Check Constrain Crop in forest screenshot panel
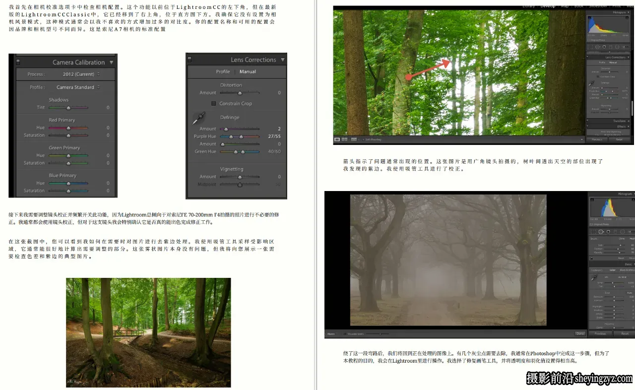Screen dimensions: 635x390 (x=598, y=76)
